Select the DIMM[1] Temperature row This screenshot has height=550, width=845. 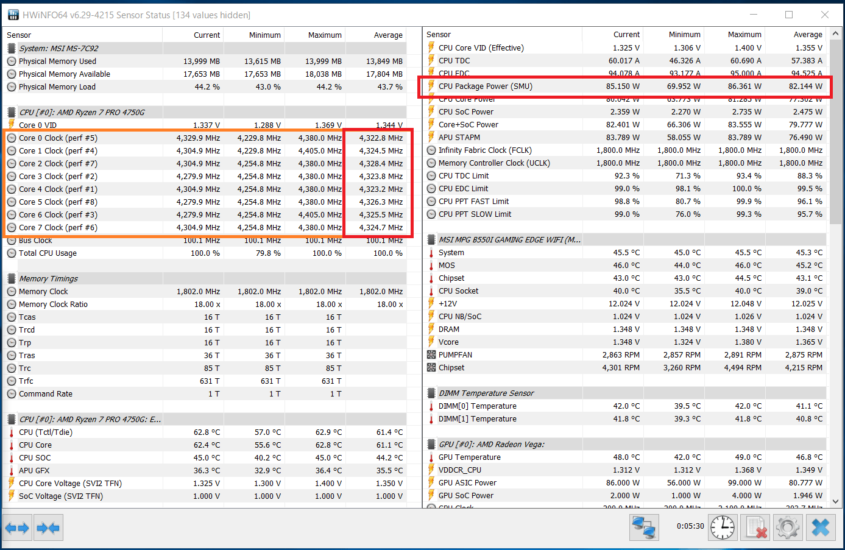pyautogui.click(x=625, y=418)
